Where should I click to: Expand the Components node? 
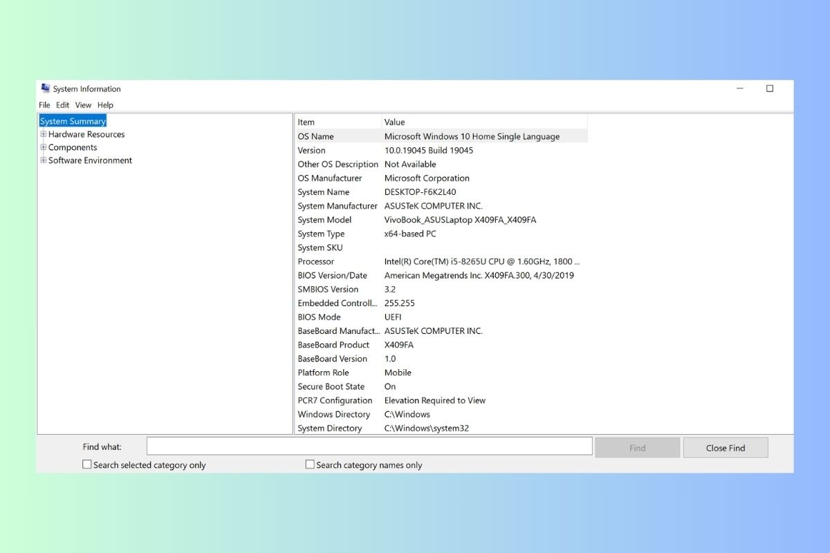point(44,147)
